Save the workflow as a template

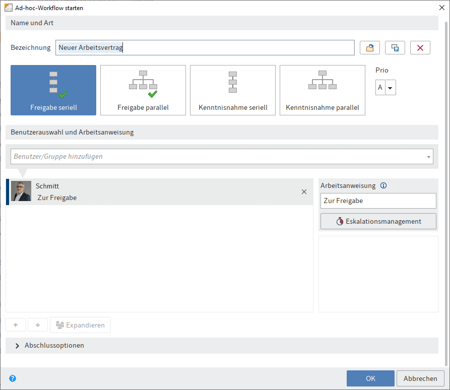[395, 47]
